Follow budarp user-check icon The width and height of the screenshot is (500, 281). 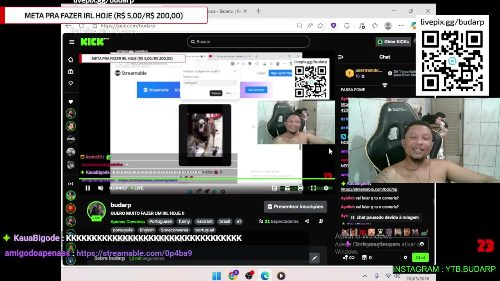coord(321,221)
